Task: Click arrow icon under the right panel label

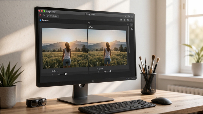Action: (x=99, y=72)
